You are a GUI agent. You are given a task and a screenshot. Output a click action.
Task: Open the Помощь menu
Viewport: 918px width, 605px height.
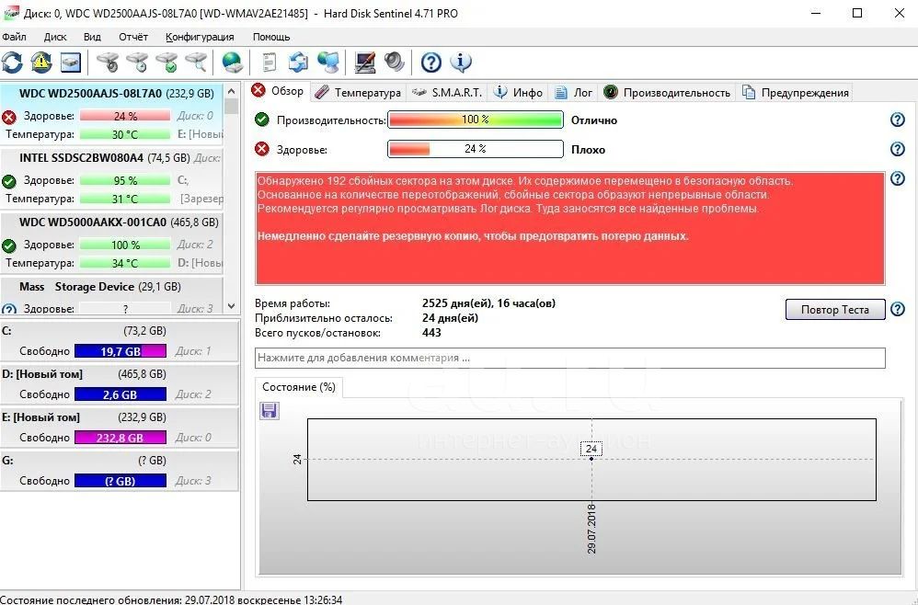click(x=271, y=37)
